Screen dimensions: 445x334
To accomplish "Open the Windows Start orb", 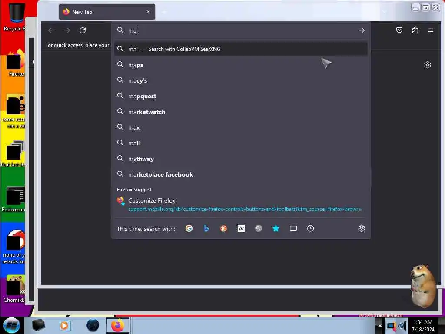I will tap(11, 325).
